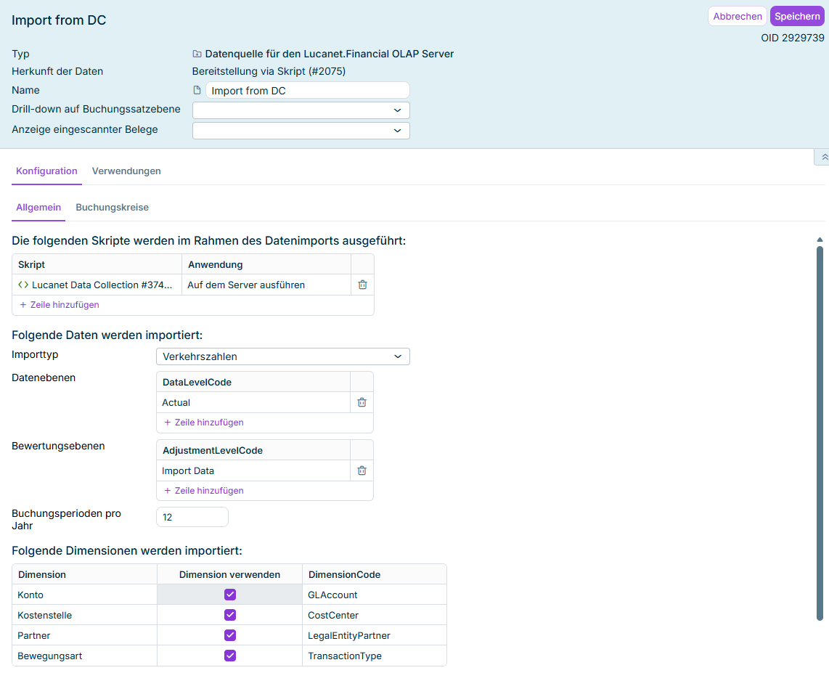829x673 pixels.
Task: Switch to the Konfiguration tab
Action: [46, 171]
